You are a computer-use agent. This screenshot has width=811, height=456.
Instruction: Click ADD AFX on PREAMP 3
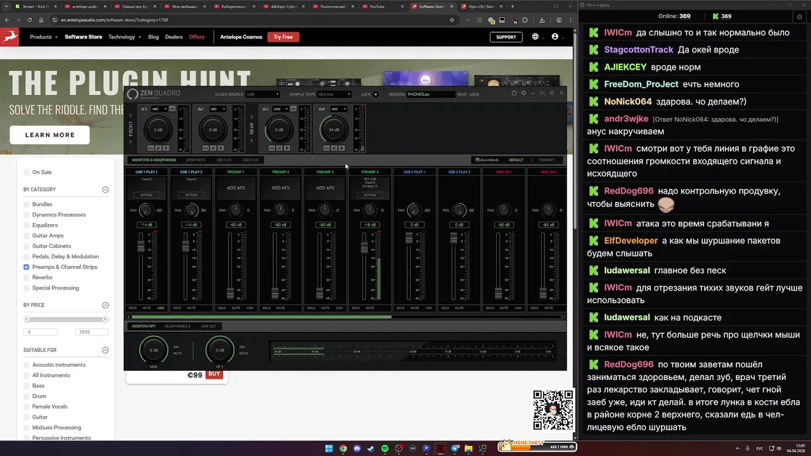[325, 188]
